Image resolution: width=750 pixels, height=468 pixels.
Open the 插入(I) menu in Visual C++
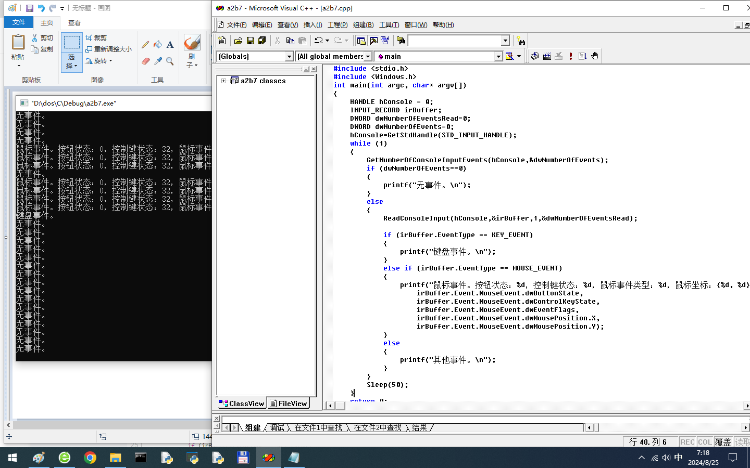coord(312,25)
